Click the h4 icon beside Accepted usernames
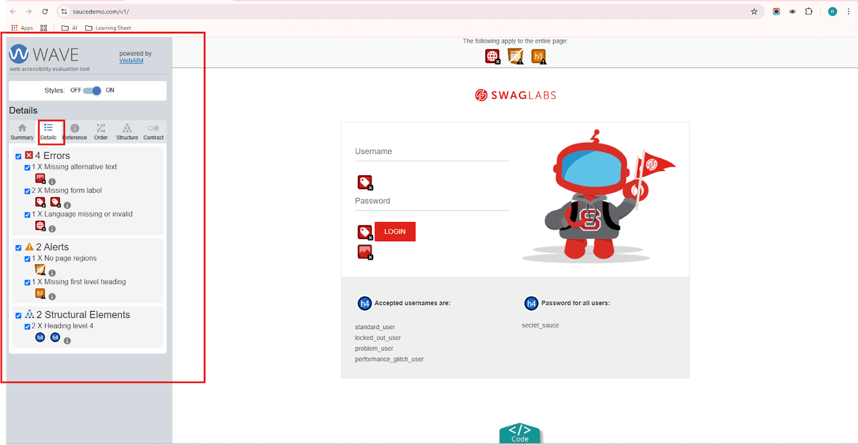 pyautogui.click(x=365, y=303)
